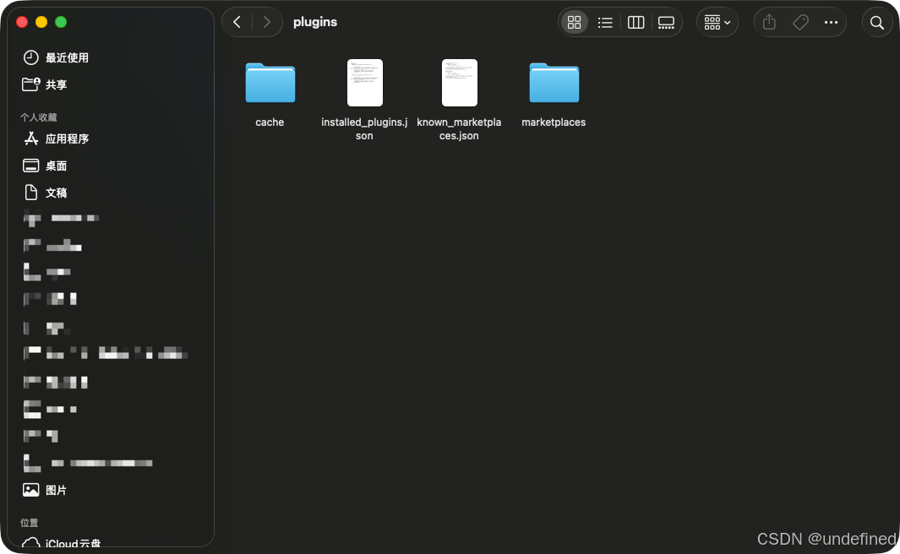Open the group-by options dropdown

click(x=717, y=22)
